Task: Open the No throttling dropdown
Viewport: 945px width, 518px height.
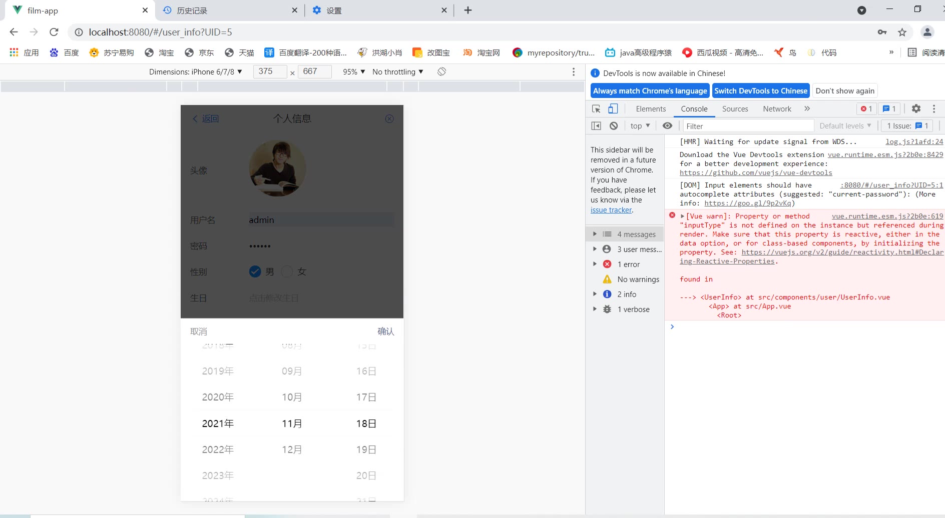Action: click(398, 71)
